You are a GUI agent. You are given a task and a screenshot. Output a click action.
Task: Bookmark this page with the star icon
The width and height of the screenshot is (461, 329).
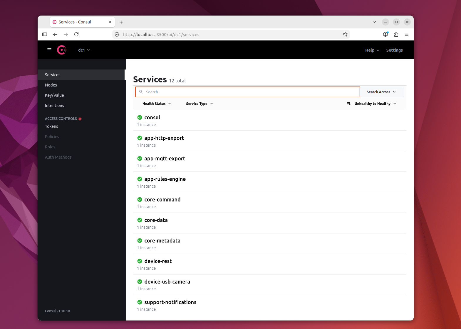pyautogui.click(x=345, y=34)
